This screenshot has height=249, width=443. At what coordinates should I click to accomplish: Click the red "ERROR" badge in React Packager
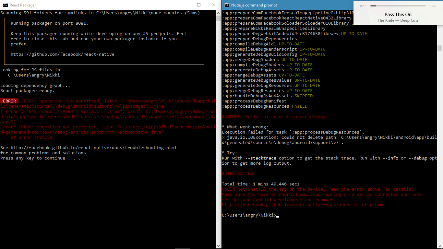click(x=9, y=101)
